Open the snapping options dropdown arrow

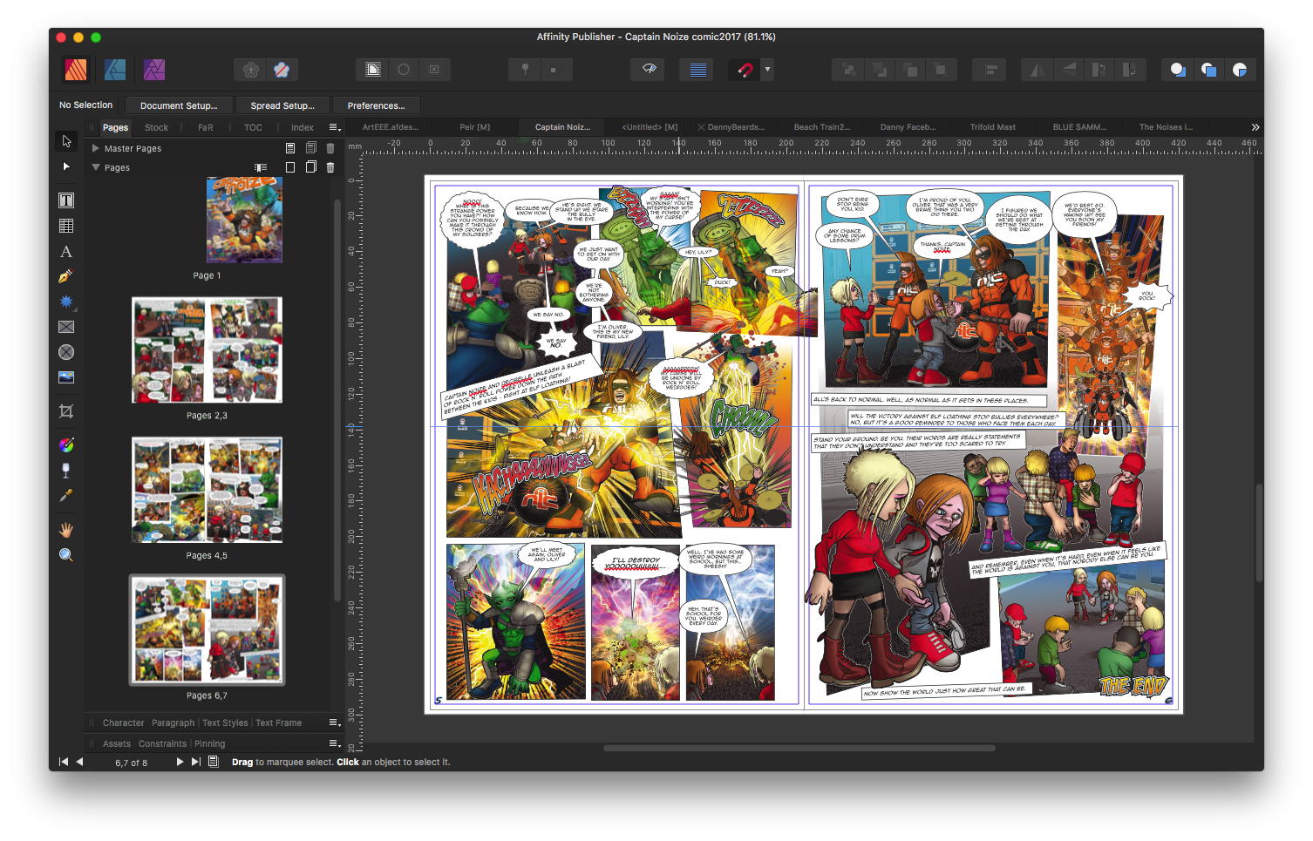tap(767, 70)
